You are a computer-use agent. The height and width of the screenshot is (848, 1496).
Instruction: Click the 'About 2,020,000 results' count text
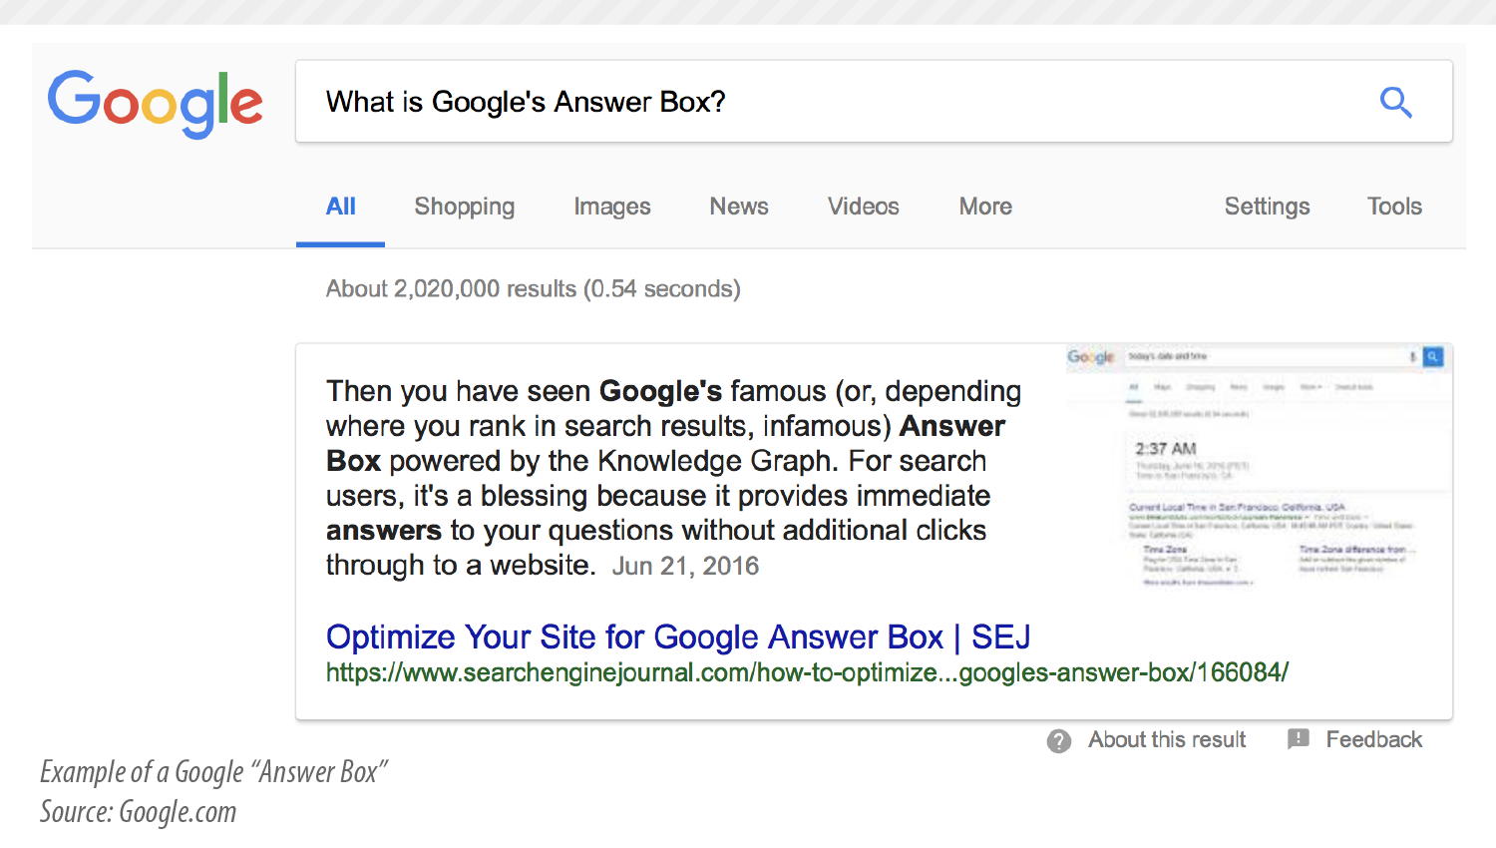point(533,288)
